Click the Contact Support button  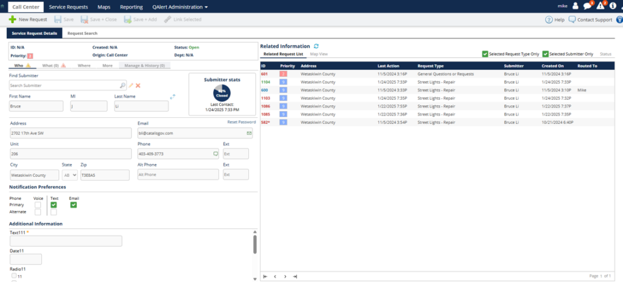pyautogui.click(x=590, y=19)
